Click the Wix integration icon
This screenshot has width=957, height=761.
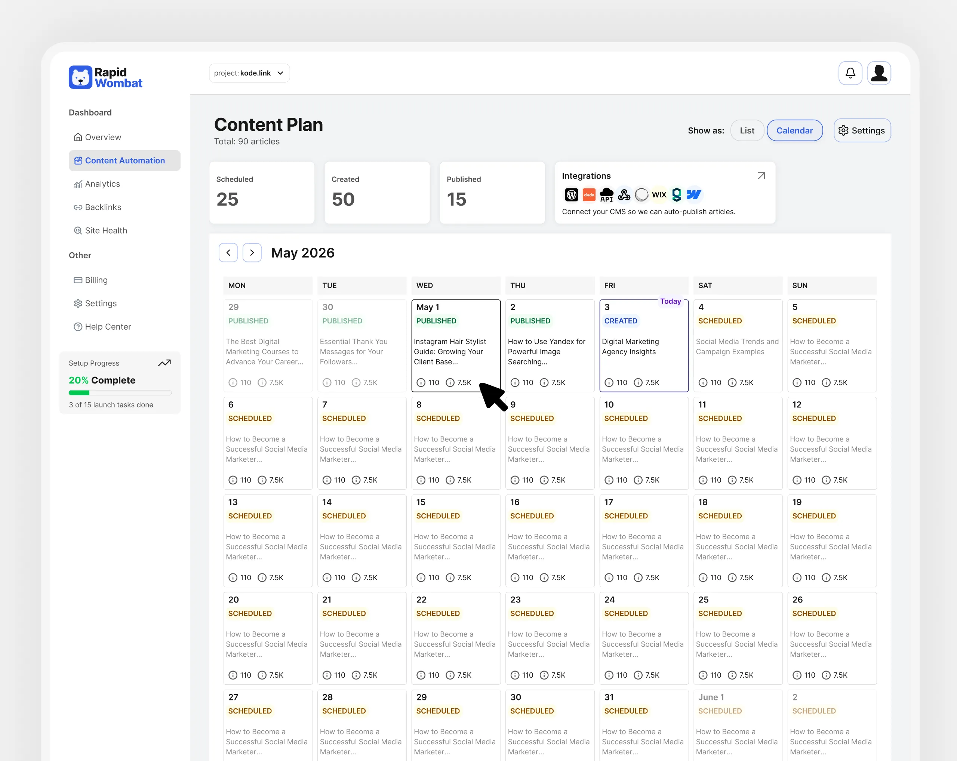(x=659, y=194)
